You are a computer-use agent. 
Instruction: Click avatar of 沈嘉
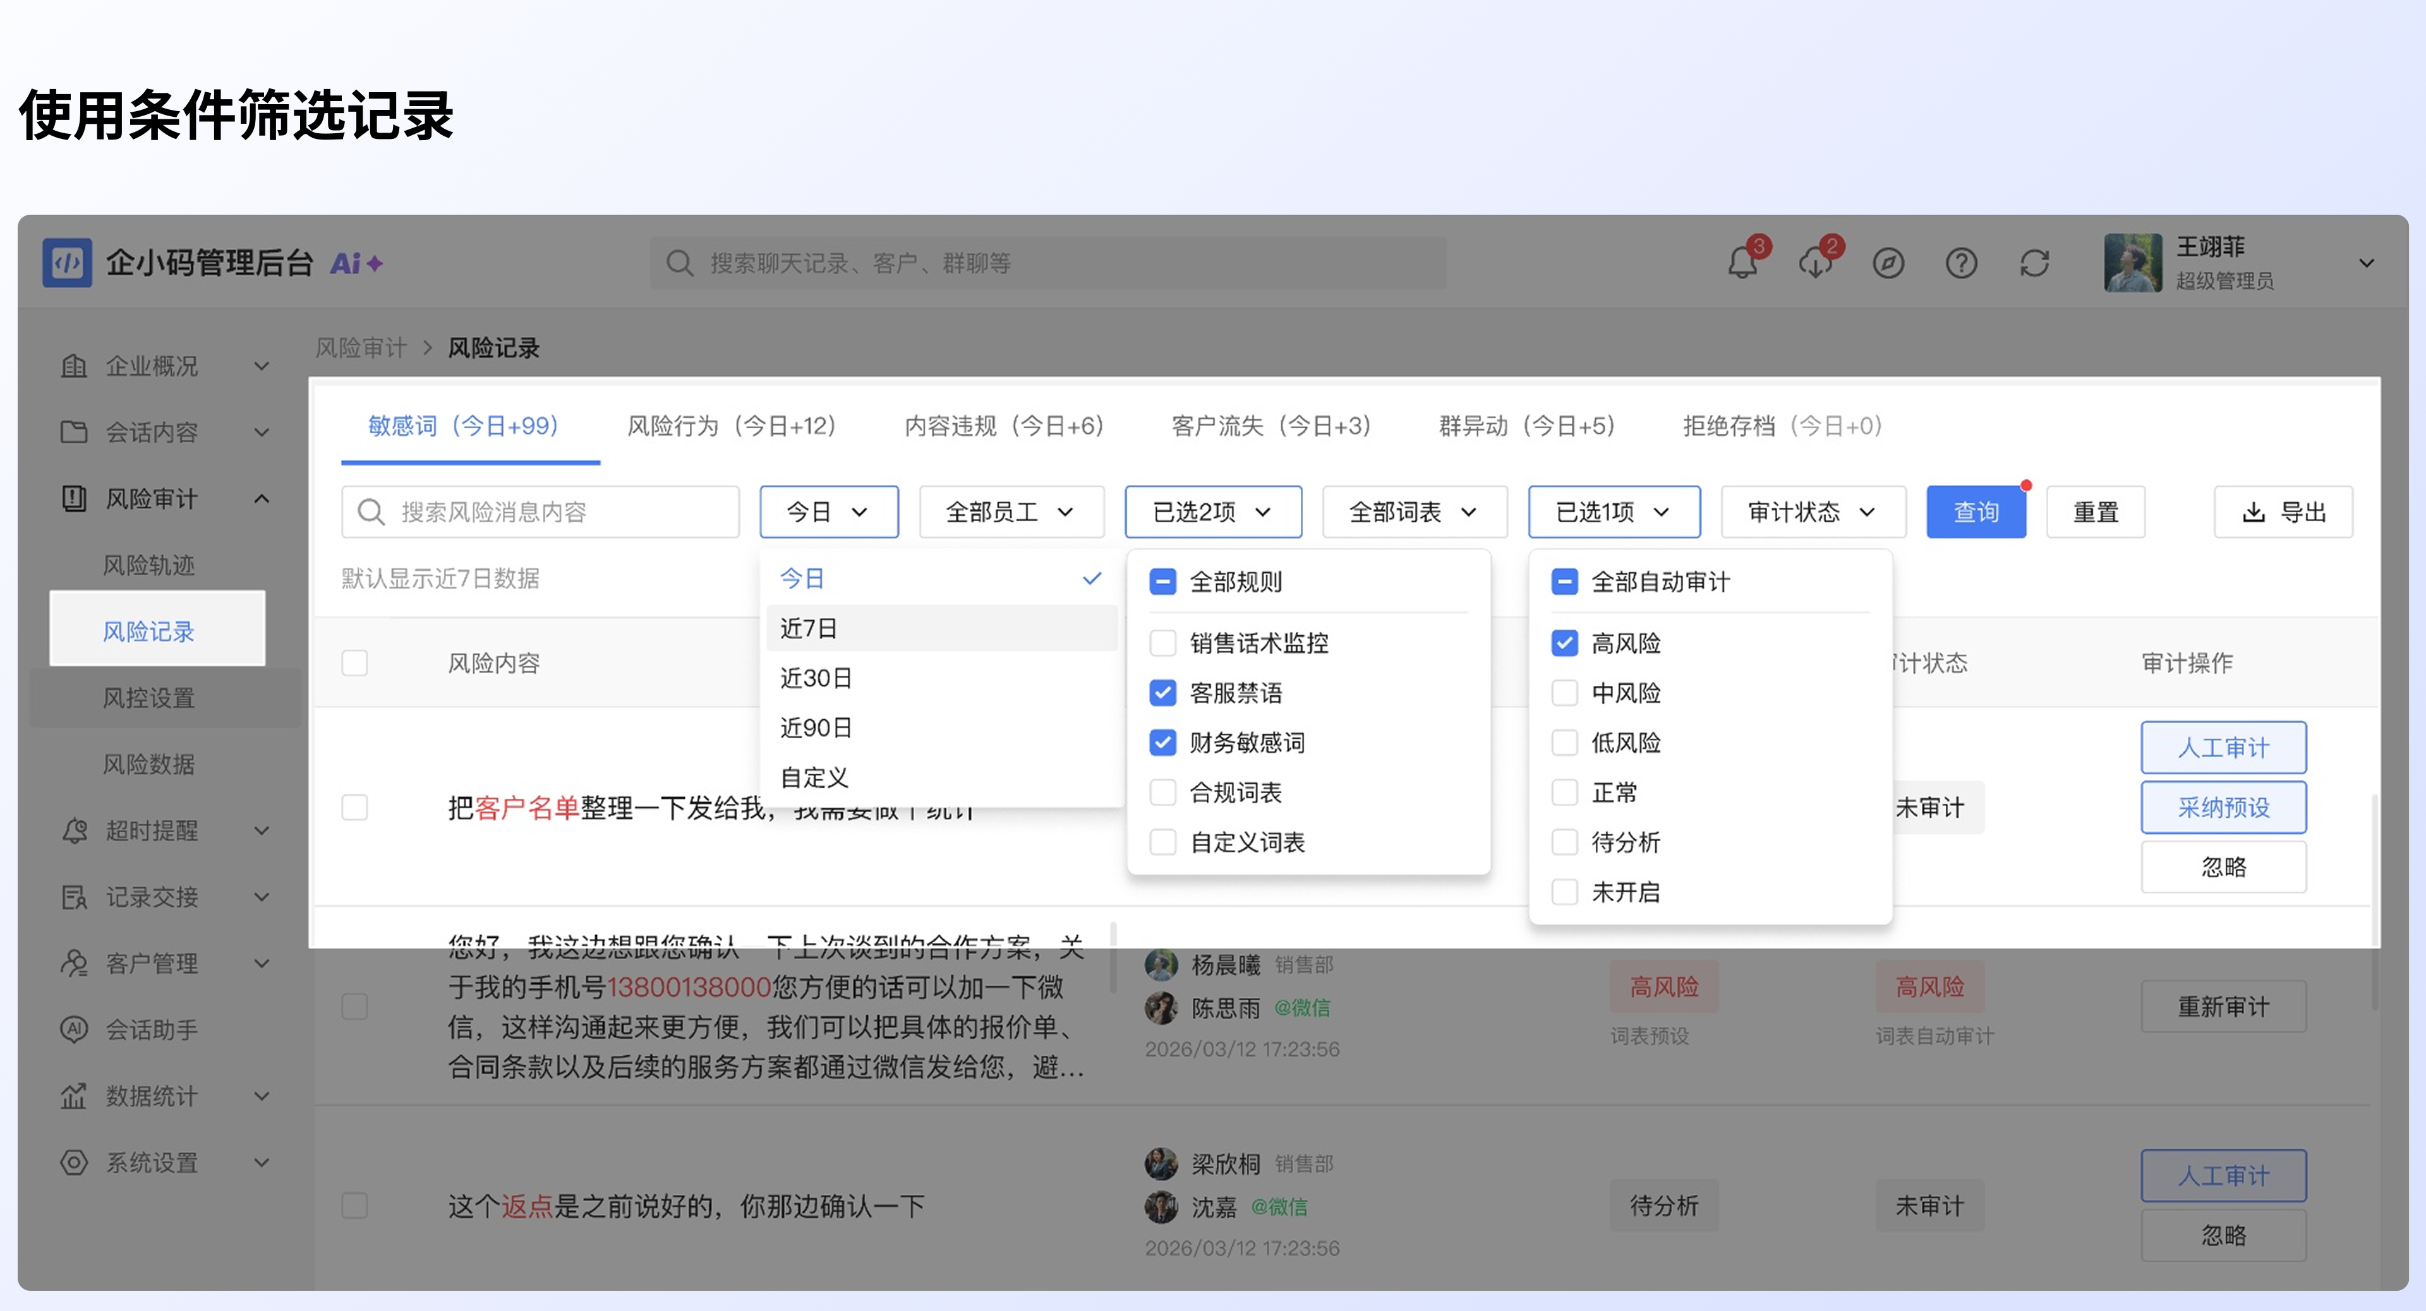(x=1161, y=1207)
